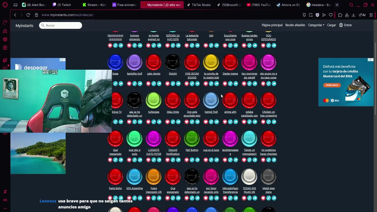
Task: Play the gray 'Metal pipe clang' button
Action: tap(268, 177)
